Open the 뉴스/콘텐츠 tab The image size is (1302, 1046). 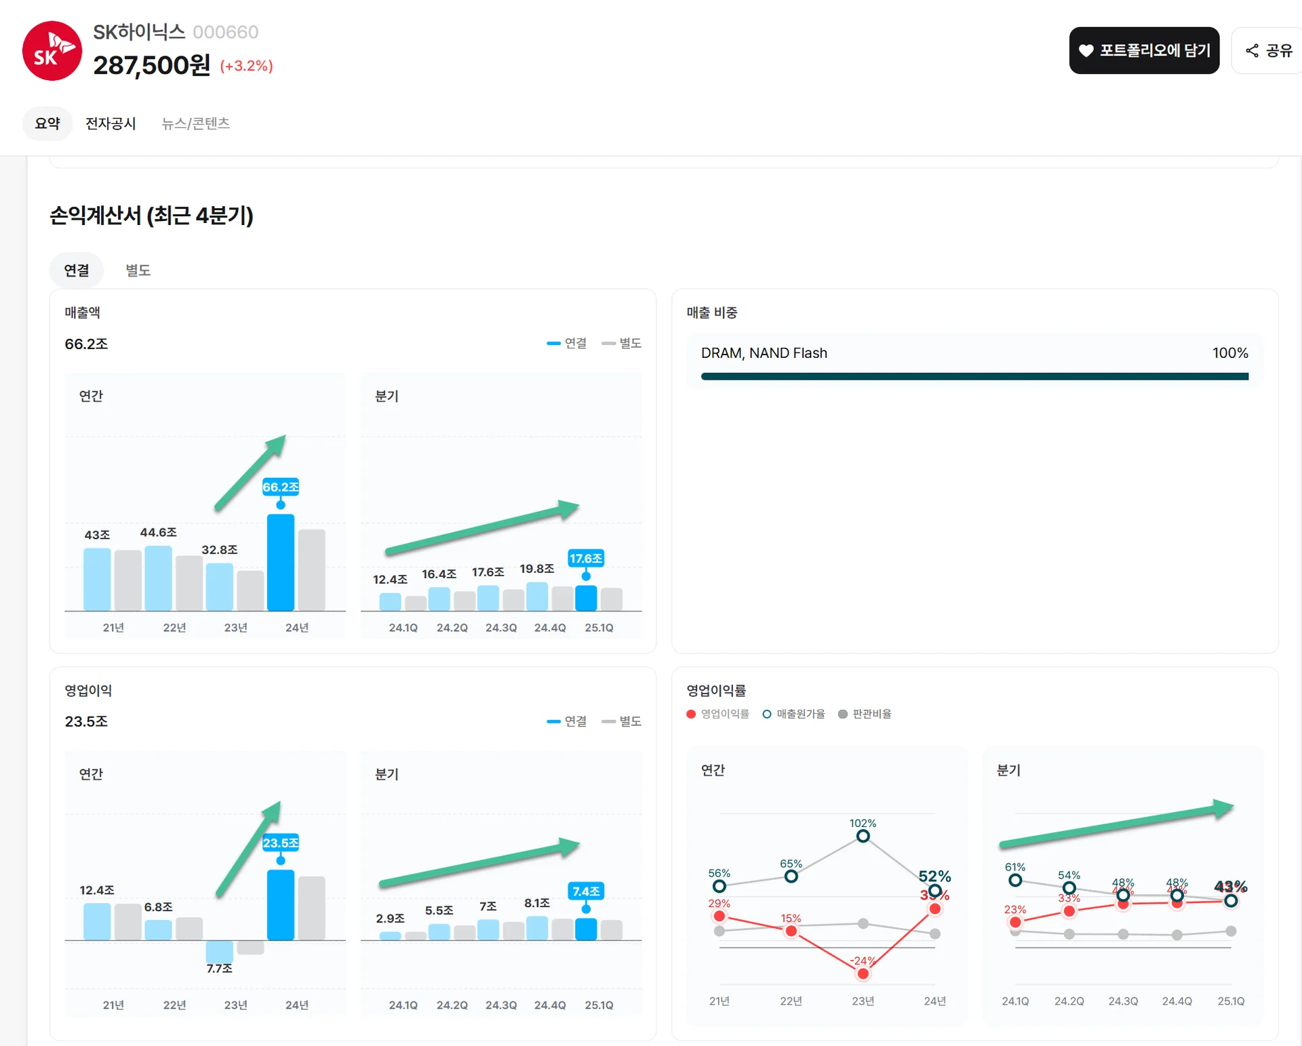[x=195, y=123]
